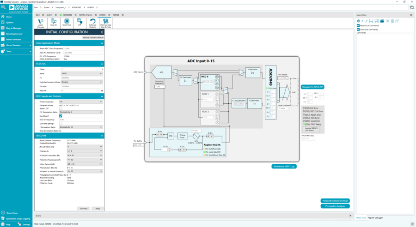Click the Read All toolbar icon

click(x=54, y=23)
